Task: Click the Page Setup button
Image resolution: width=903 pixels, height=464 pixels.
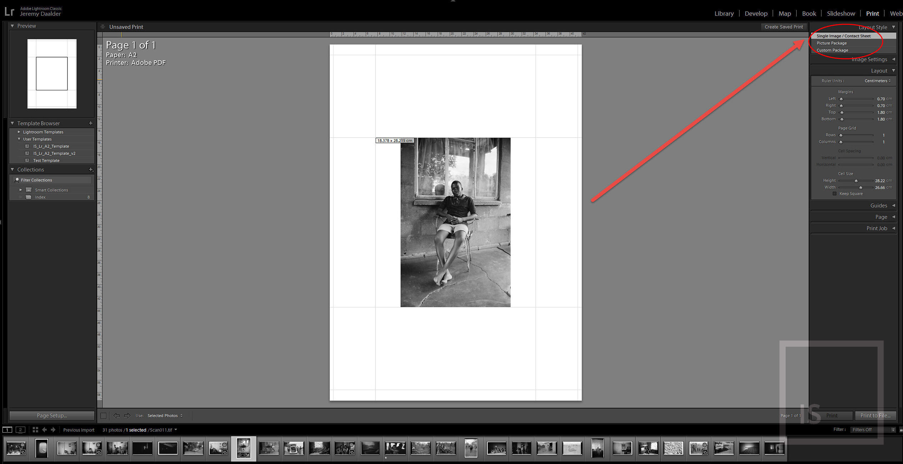Action: coord(52,415)
